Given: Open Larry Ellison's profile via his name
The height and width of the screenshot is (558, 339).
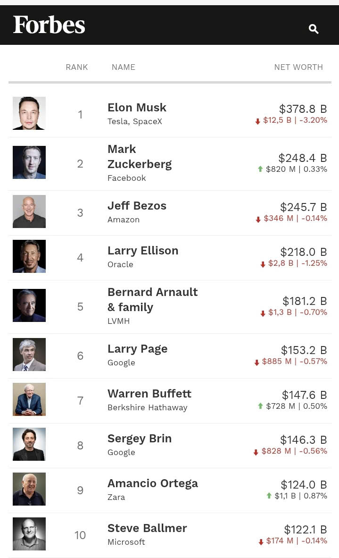Looking at the screenshot, I should pos(143,251).
